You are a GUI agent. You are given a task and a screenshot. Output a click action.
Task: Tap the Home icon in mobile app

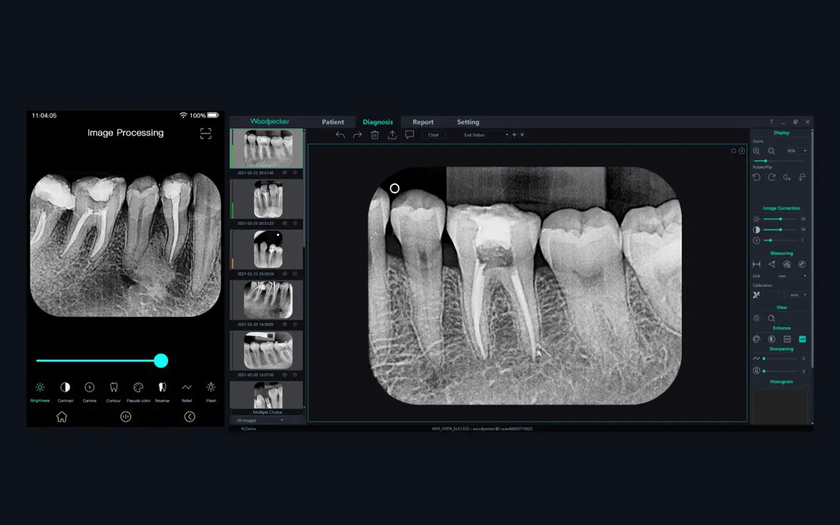click(62, 416)
